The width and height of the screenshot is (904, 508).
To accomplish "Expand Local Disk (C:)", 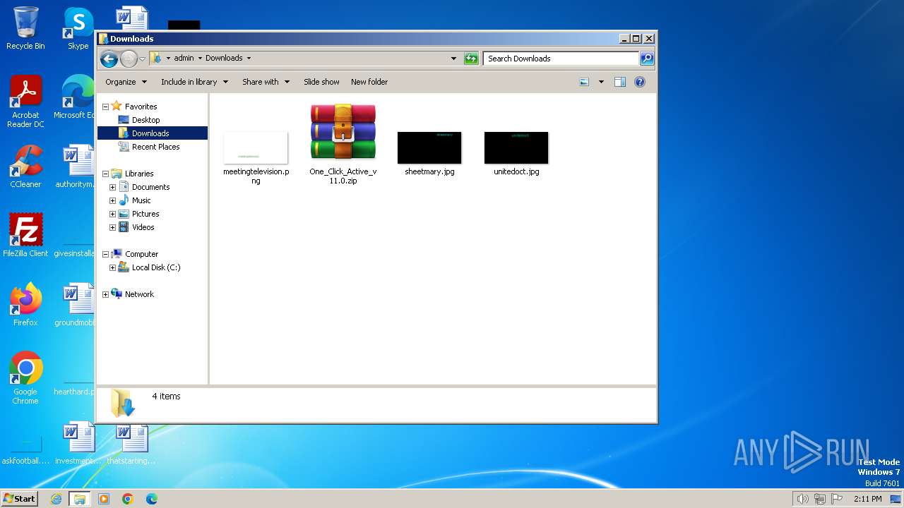I will (112, 267).
